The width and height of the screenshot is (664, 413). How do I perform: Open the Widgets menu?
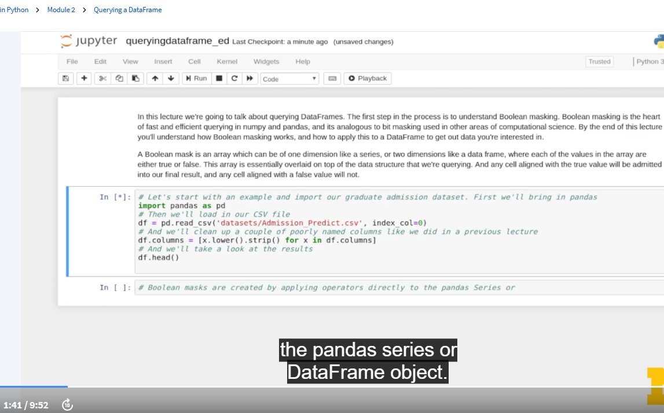pos(266,61)
